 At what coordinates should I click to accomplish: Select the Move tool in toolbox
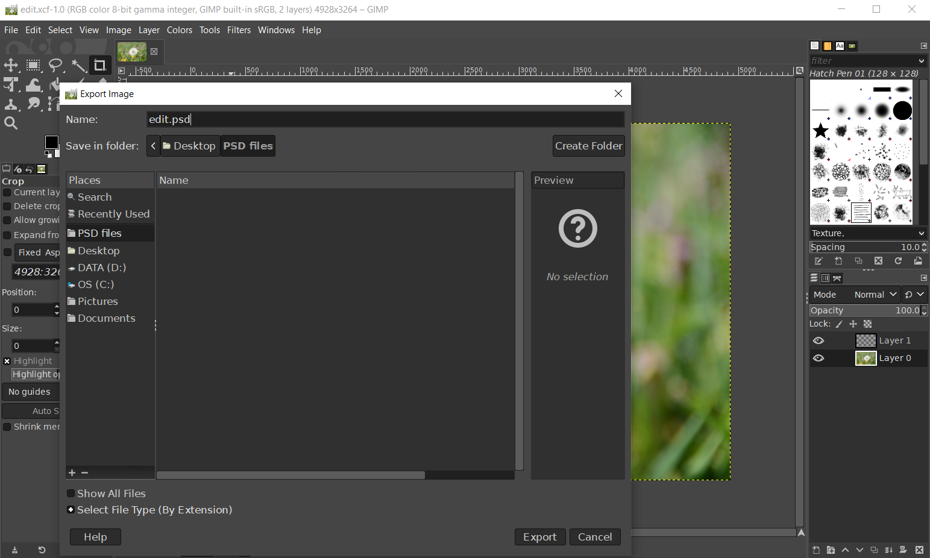pos(11,65)
